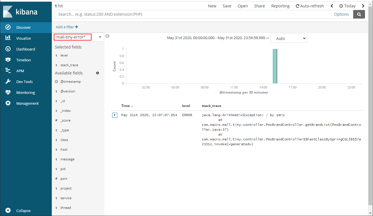
Task: Open the Reporting menu
Action: coord(280,6)
